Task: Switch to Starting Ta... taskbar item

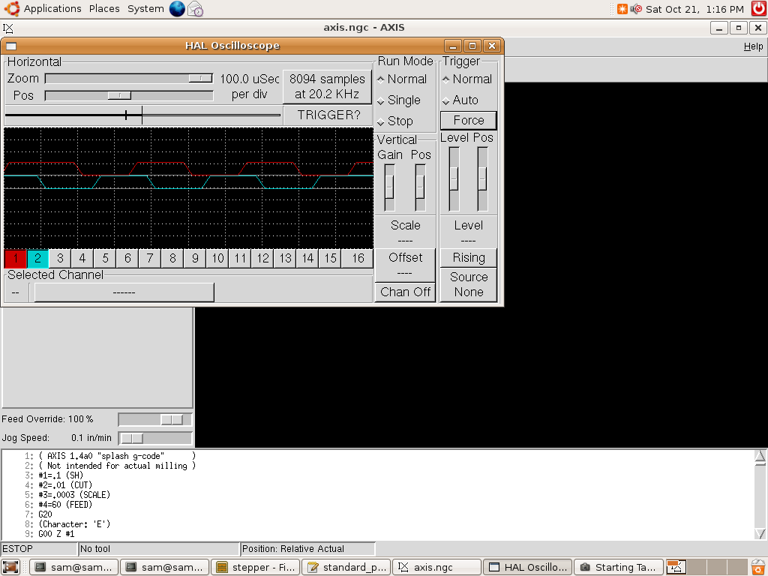Action: coord(618,567)
